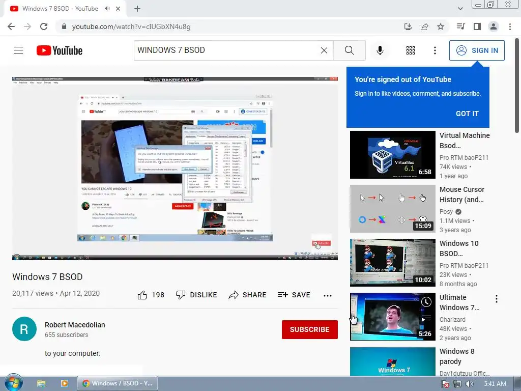Open media controls in Chrome toolbar
This screenshot has height=391, width=521.
click(x=460, y=26)
